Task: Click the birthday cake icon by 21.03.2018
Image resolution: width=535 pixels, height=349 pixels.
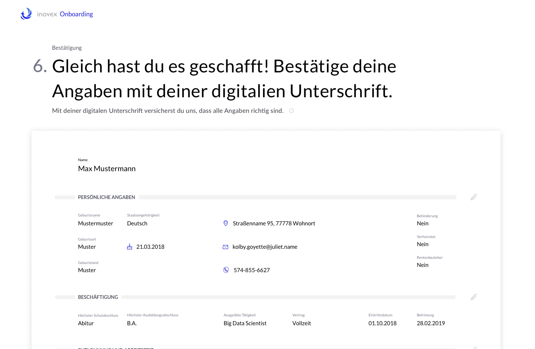Action: pyautogui.click(x=130, y=247)
